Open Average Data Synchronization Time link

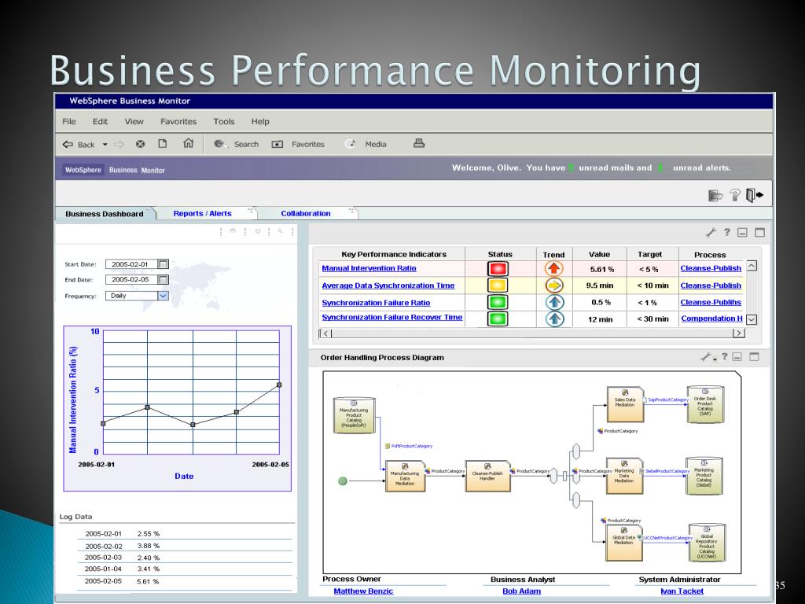(x=388, y=285)
